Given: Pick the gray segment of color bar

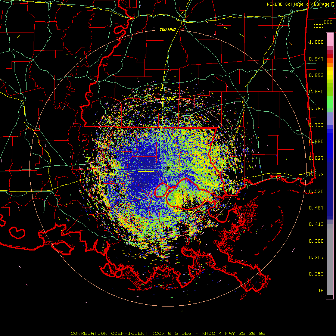Looking at the screenshot, I should click(x=330, y=259).
